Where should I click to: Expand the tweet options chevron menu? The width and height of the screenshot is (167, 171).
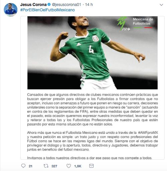pos(161,5)
